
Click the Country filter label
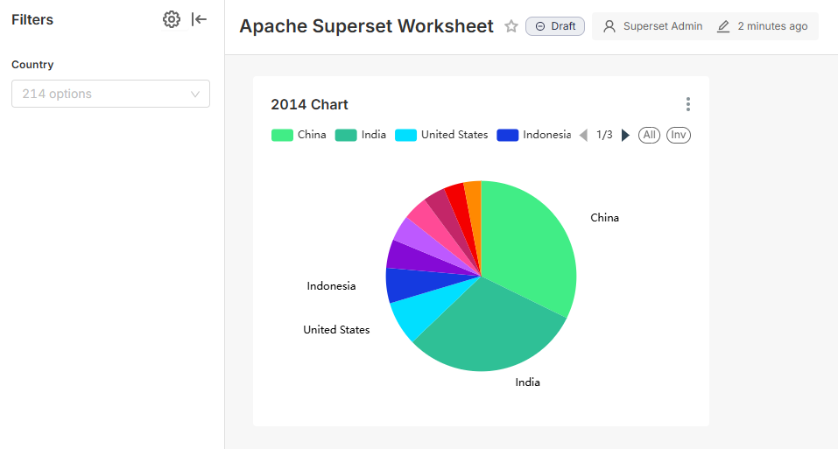[x=32, y=65]
